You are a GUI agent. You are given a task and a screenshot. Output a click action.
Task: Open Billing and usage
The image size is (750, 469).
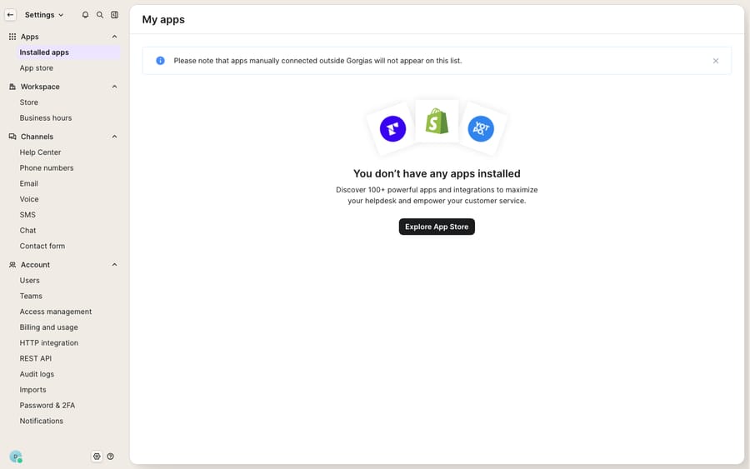[x=49, y=327]
